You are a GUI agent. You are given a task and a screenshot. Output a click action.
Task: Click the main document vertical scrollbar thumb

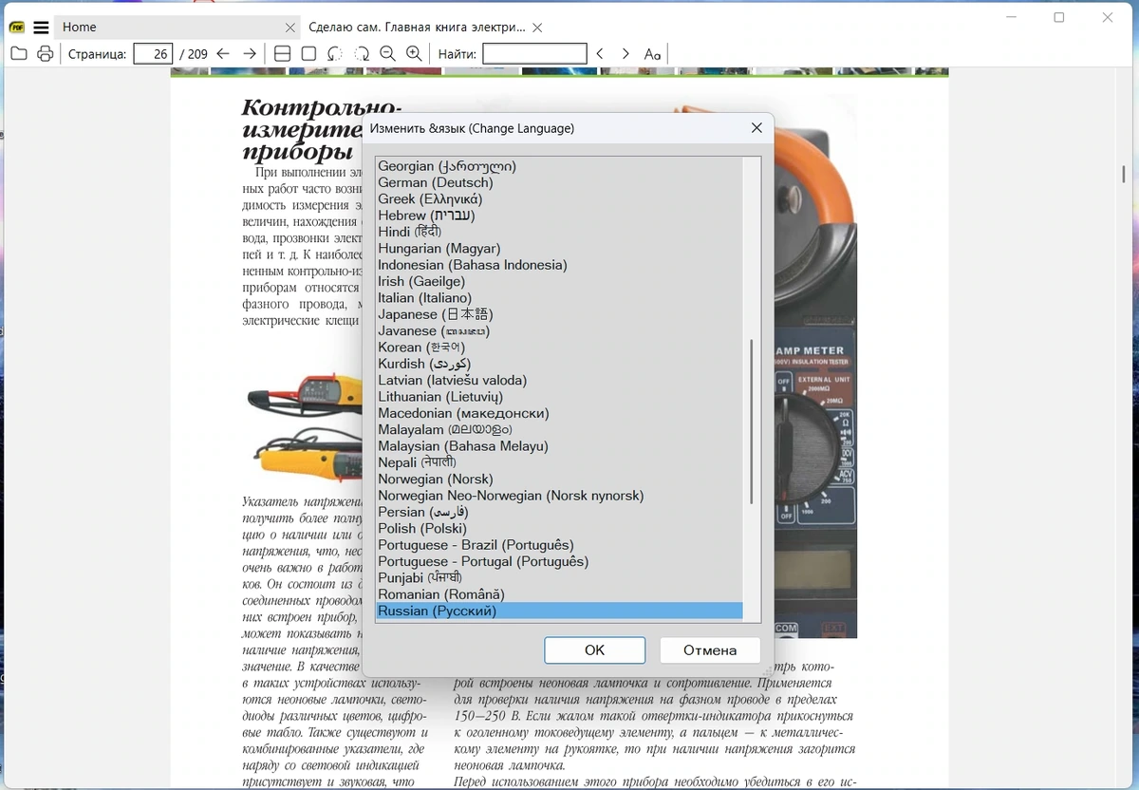coord(1124,175)
